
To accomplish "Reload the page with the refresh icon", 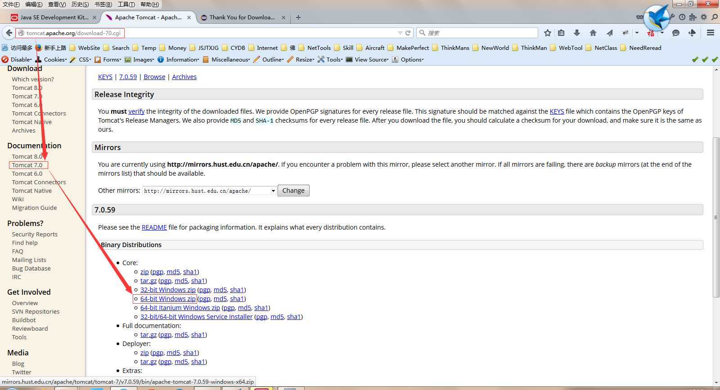I will click(x=408, y=33).
